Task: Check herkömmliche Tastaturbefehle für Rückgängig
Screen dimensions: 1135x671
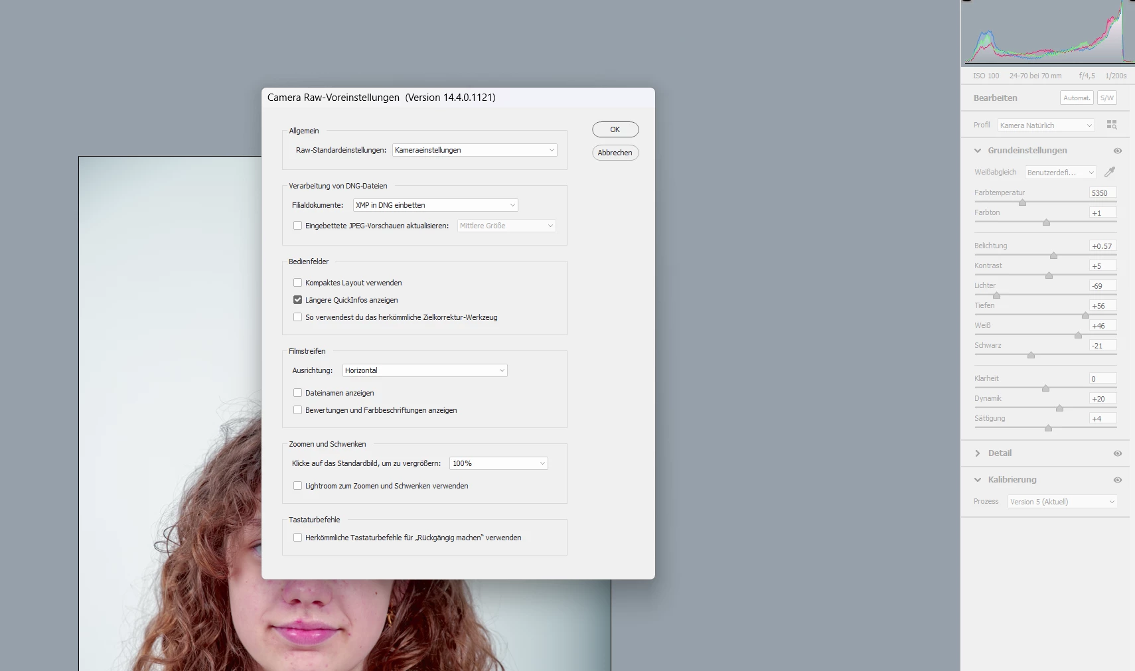Action: pyautogui.click(x=297, y=538)
